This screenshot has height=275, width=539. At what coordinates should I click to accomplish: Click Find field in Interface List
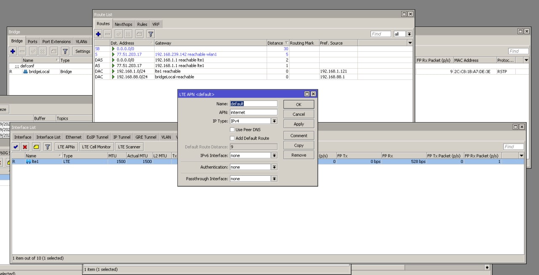click(513, 147)
